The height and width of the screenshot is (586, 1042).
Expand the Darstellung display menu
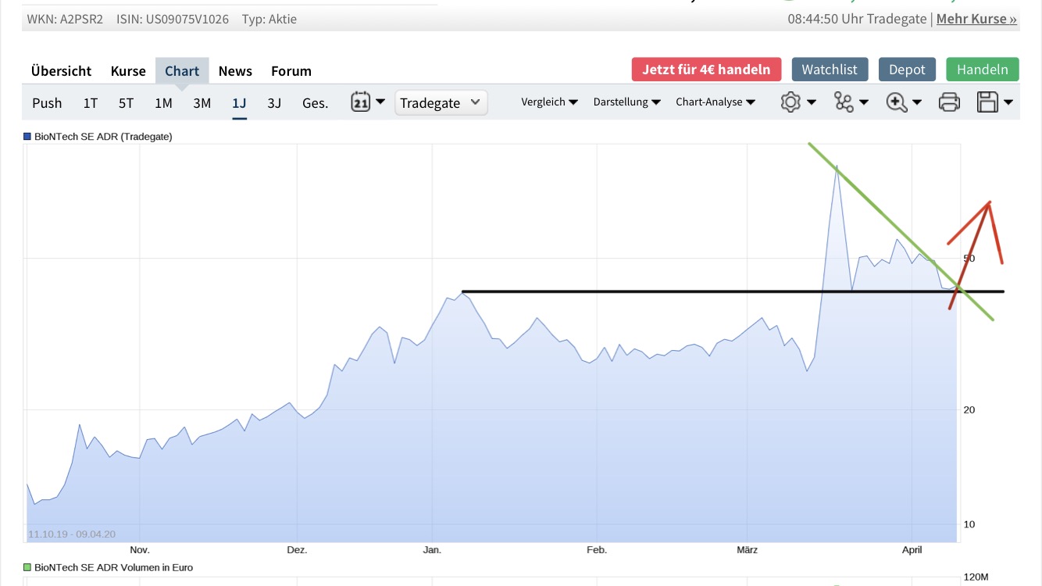[x=626, y=102]
